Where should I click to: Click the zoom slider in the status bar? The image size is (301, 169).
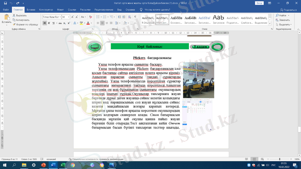(x=279, y=159)
